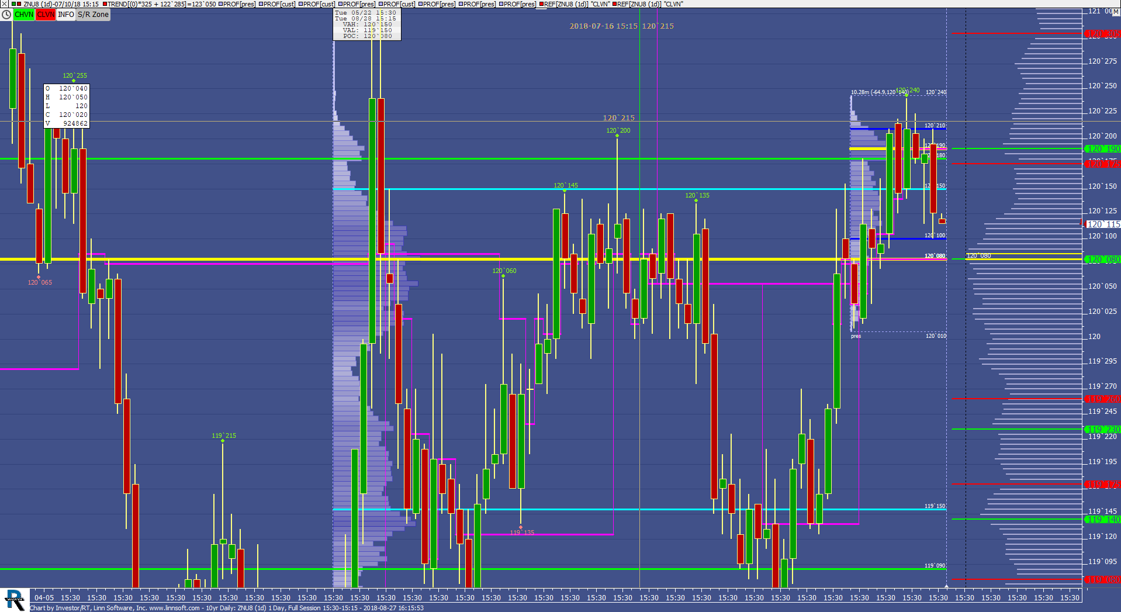The height and width of the screenshot is (612, 1121).
Task: Click the 120`135 swing high label
Action: [x=697, y=195]
